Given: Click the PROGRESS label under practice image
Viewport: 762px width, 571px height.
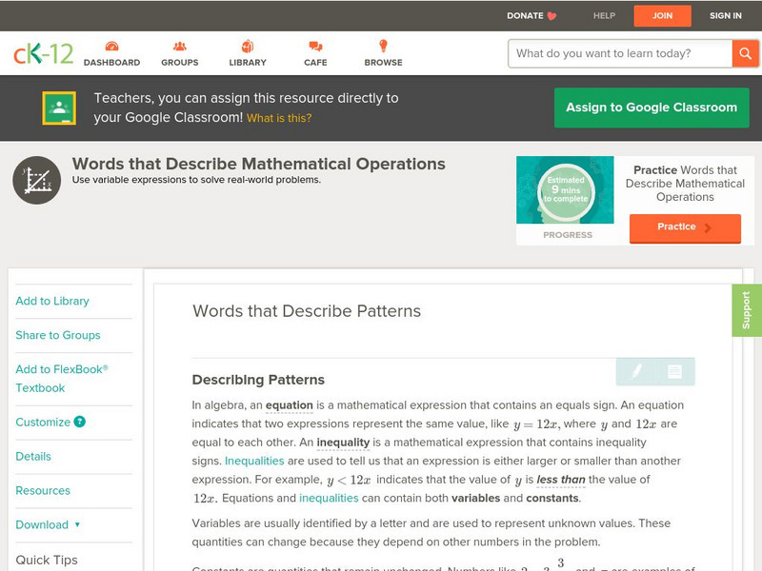Looking at the screenshot, I should tap(568, 235).
